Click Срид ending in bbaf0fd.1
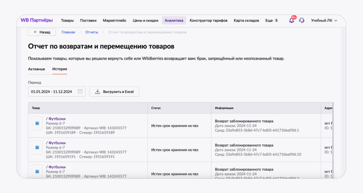Viewport: 363px width, 193px height. click(x=257, y=130)
